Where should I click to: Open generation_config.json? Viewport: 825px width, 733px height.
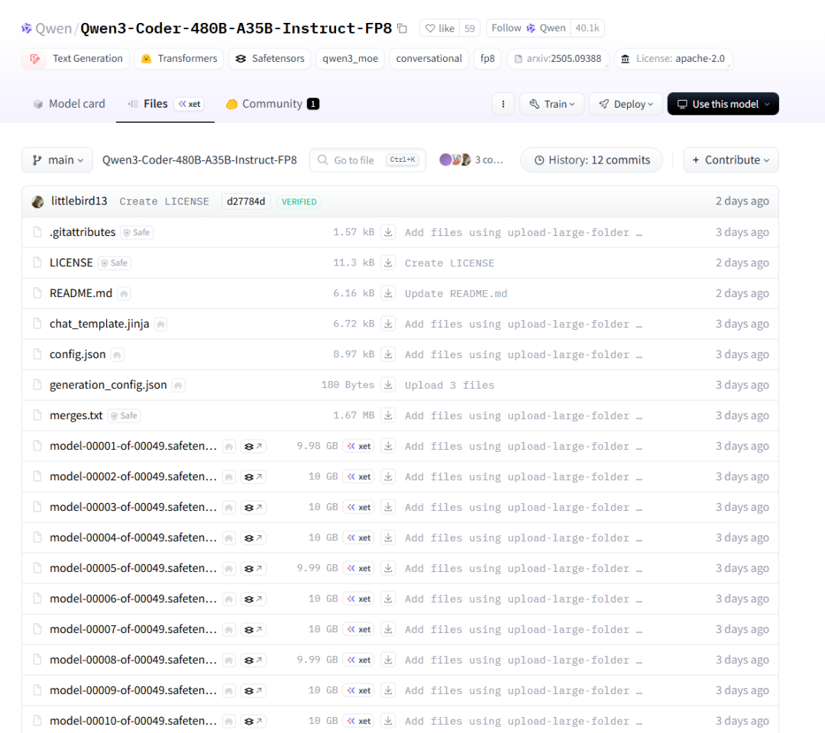108,384
